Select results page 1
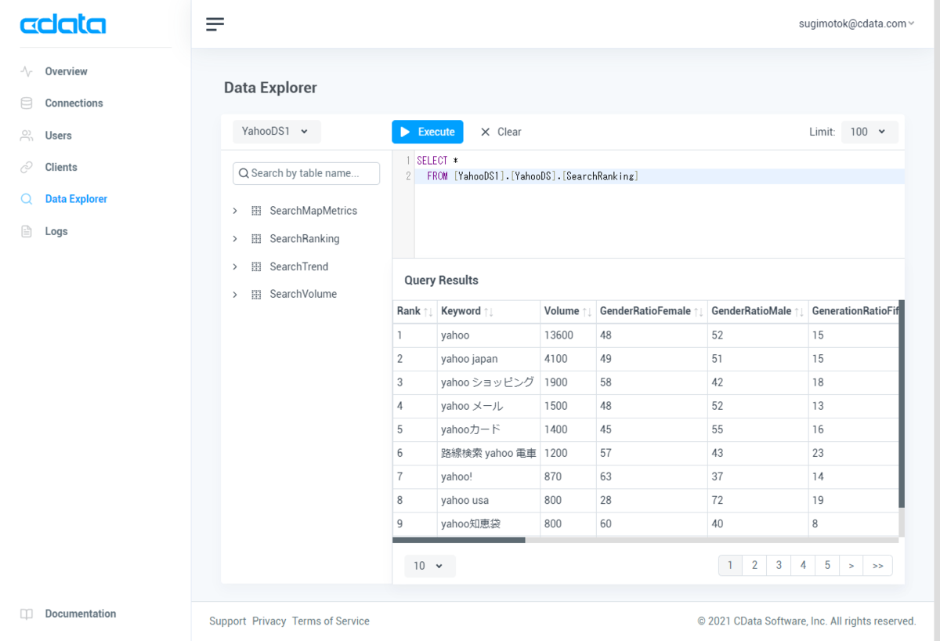The image size is (940, 641). tap(730, 565)
